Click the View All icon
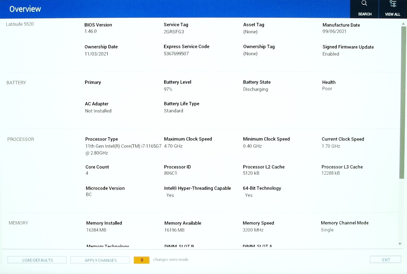Screen dimensions: 407x274 (393, 4)
